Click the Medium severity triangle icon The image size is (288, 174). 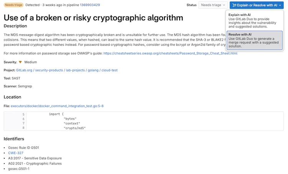[20, 62]
